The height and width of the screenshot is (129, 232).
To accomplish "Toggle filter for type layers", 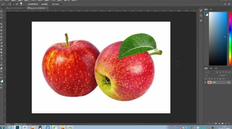I will pyautogui.click(x=223, y=72).
